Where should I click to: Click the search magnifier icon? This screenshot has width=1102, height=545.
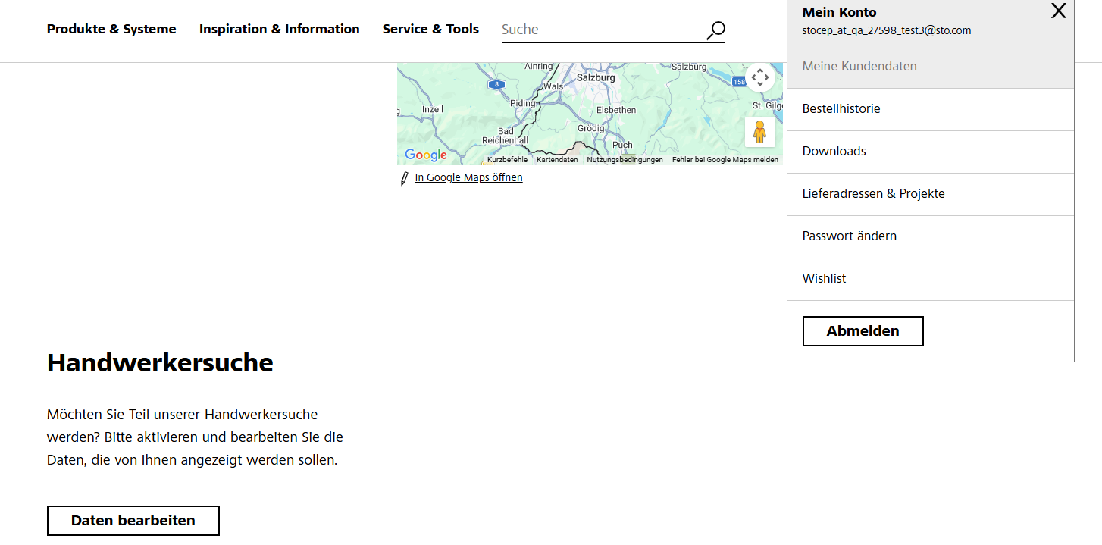tap(715, 30)
